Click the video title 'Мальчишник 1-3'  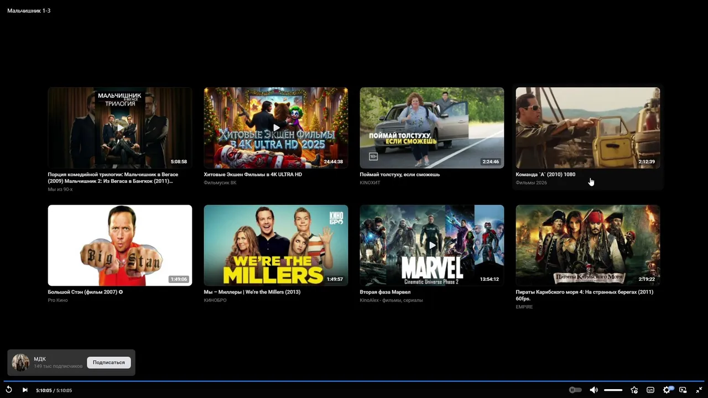pyautogui.click(x=29, y=11)
